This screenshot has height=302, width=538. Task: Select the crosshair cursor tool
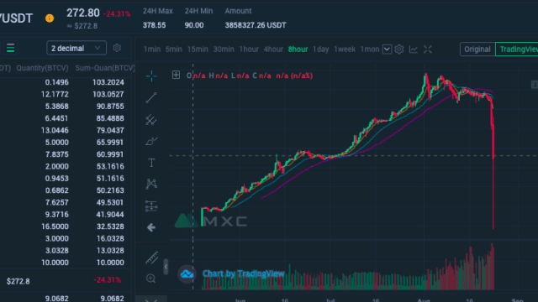[151, 76]
